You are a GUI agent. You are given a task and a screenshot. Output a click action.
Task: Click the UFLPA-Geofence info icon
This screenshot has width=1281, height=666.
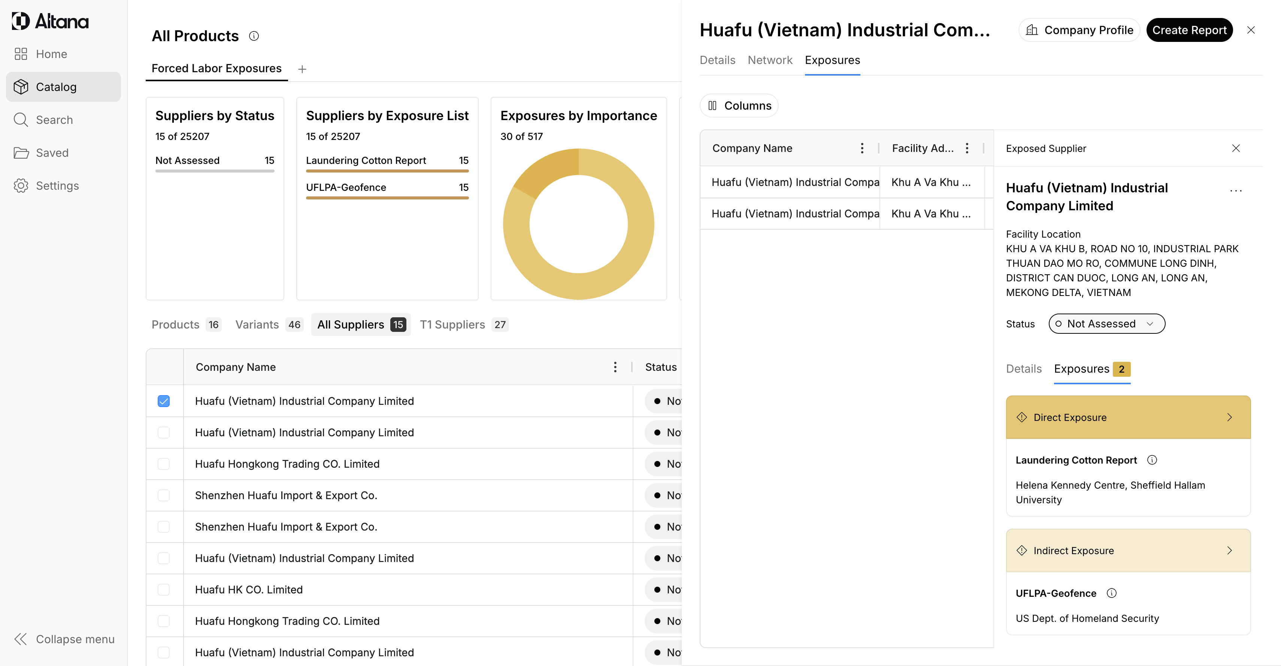(x=1111, y=593)
